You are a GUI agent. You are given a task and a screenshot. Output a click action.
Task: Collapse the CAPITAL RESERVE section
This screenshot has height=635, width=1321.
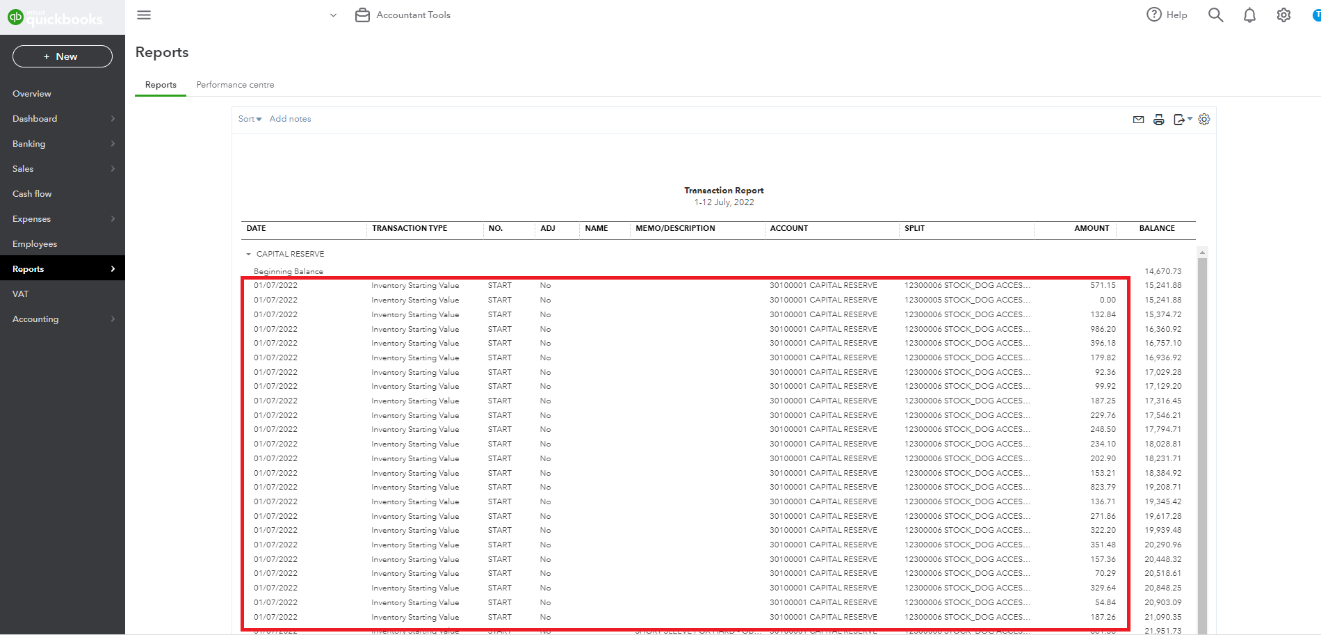(x=249, y=253)
